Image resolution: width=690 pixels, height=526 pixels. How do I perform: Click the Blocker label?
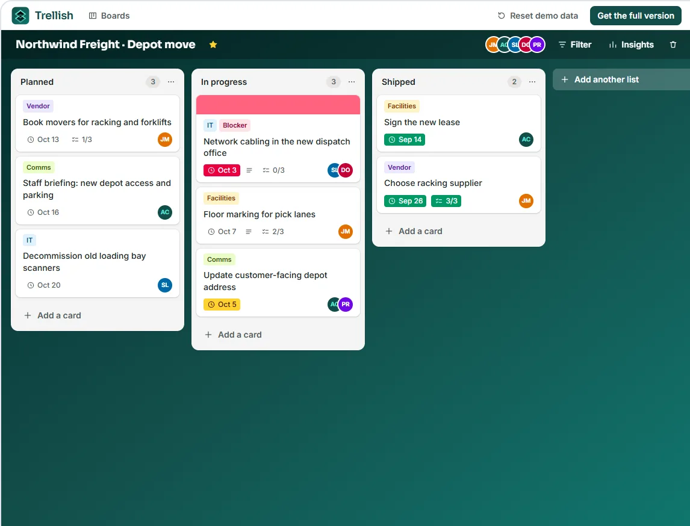coord(235,125)
